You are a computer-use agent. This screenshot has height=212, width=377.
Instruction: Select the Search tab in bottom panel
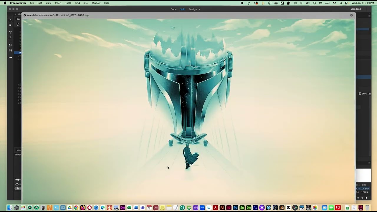coord(18,155)
